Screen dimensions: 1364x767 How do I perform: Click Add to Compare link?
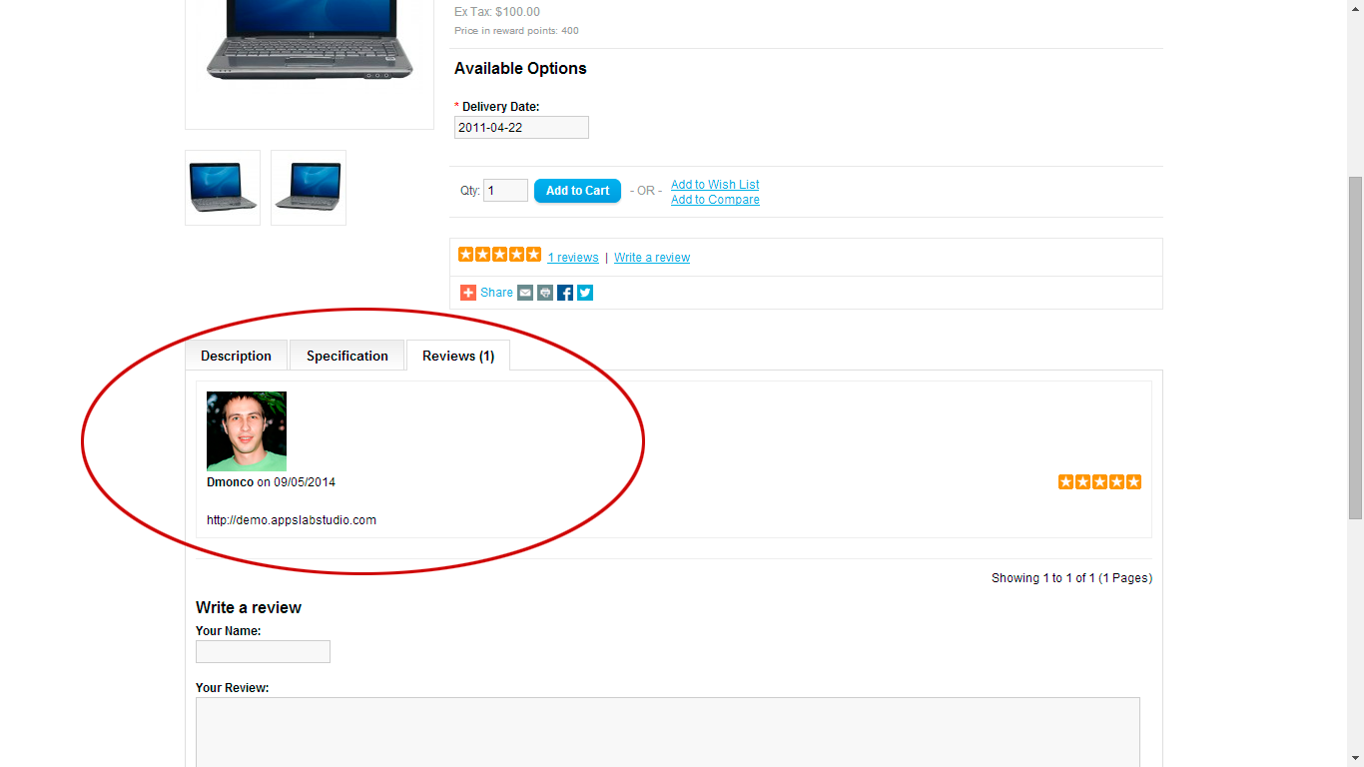(715, 200)
